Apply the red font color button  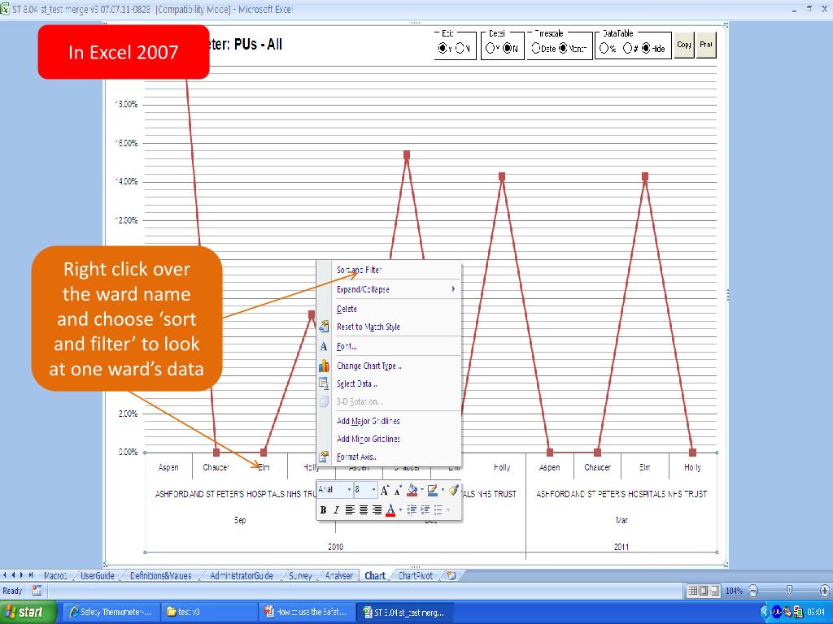[x=391, y=510]
